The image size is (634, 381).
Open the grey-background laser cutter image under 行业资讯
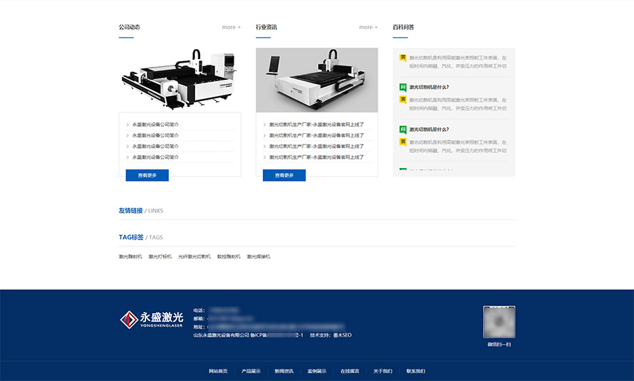tap(316, 80)
